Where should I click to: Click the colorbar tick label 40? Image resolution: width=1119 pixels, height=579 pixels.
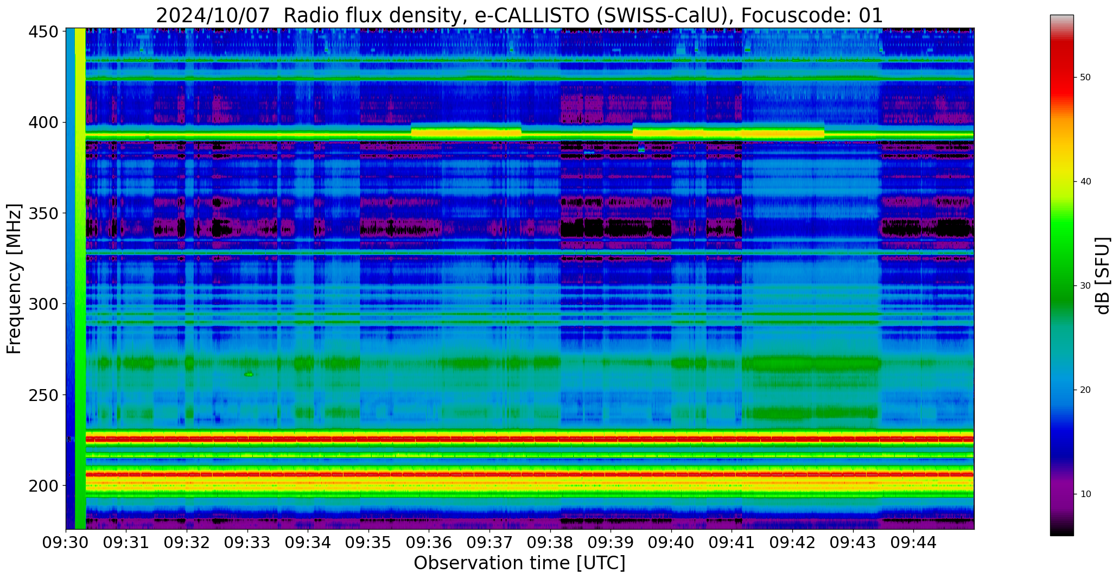point(1085,182)
